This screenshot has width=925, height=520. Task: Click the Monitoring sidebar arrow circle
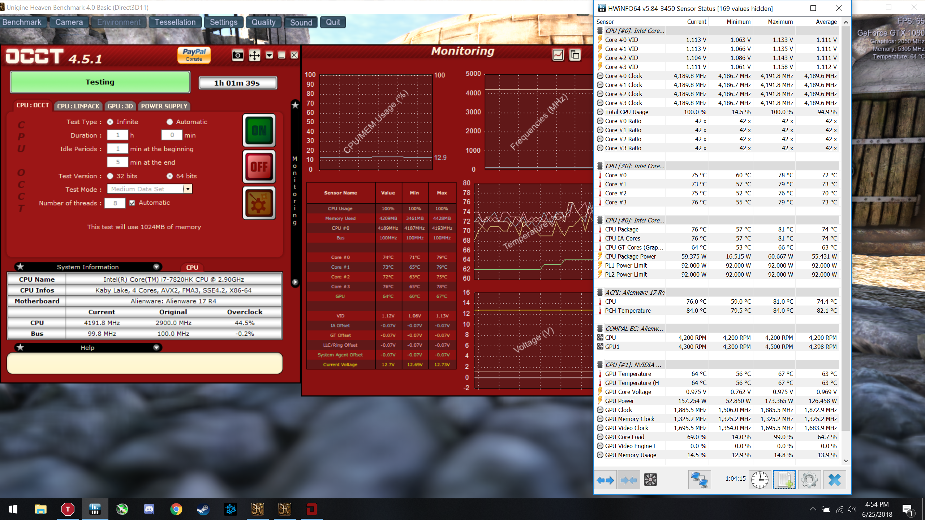click(295, 282)
